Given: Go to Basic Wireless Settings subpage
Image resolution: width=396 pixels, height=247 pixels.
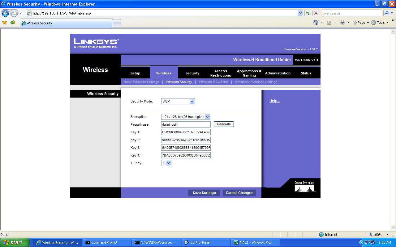Looking at the screenshot, I should [x=141, y=82].
